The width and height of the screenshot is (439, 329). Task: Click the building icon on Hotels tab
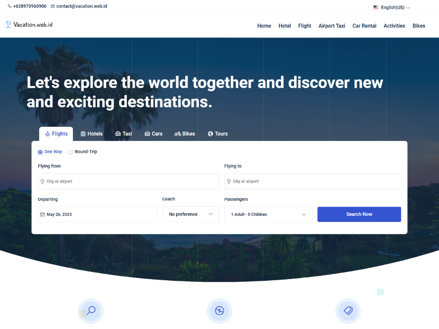point(83,134)
